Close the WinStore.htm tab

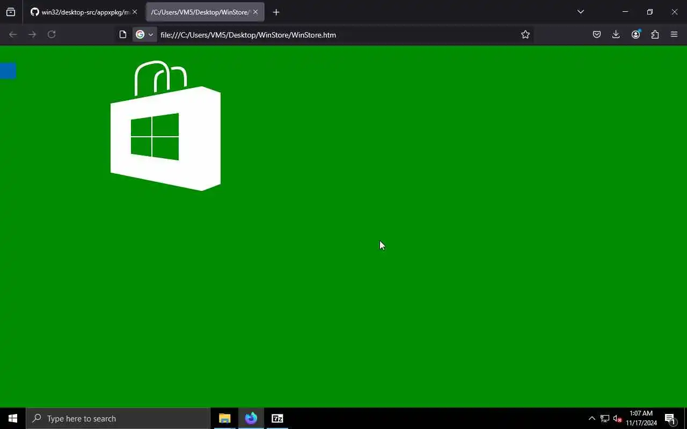pos(255,12)
